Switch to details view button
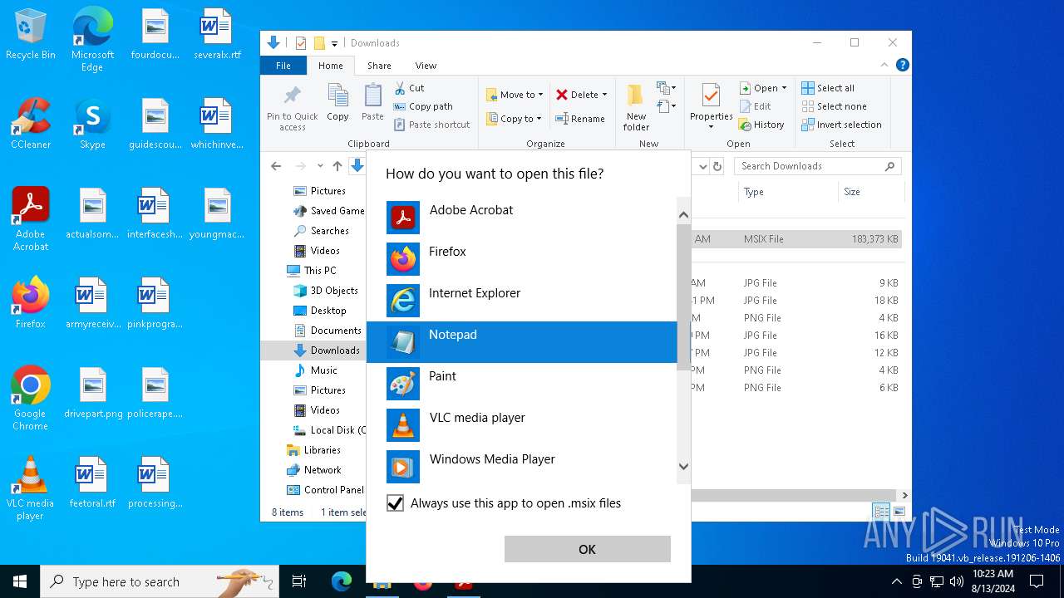Image resolution: width=1064 pixels, height=598 pixels. [x=880, y=512]
